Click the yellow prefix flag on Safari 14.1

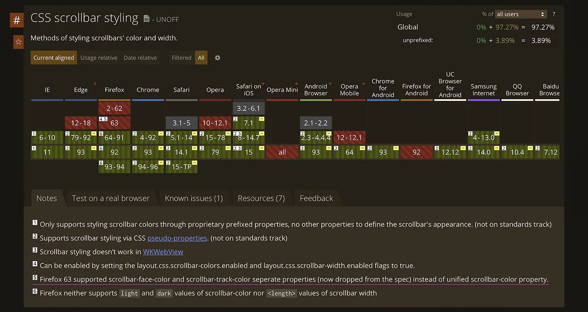(194, 148)
